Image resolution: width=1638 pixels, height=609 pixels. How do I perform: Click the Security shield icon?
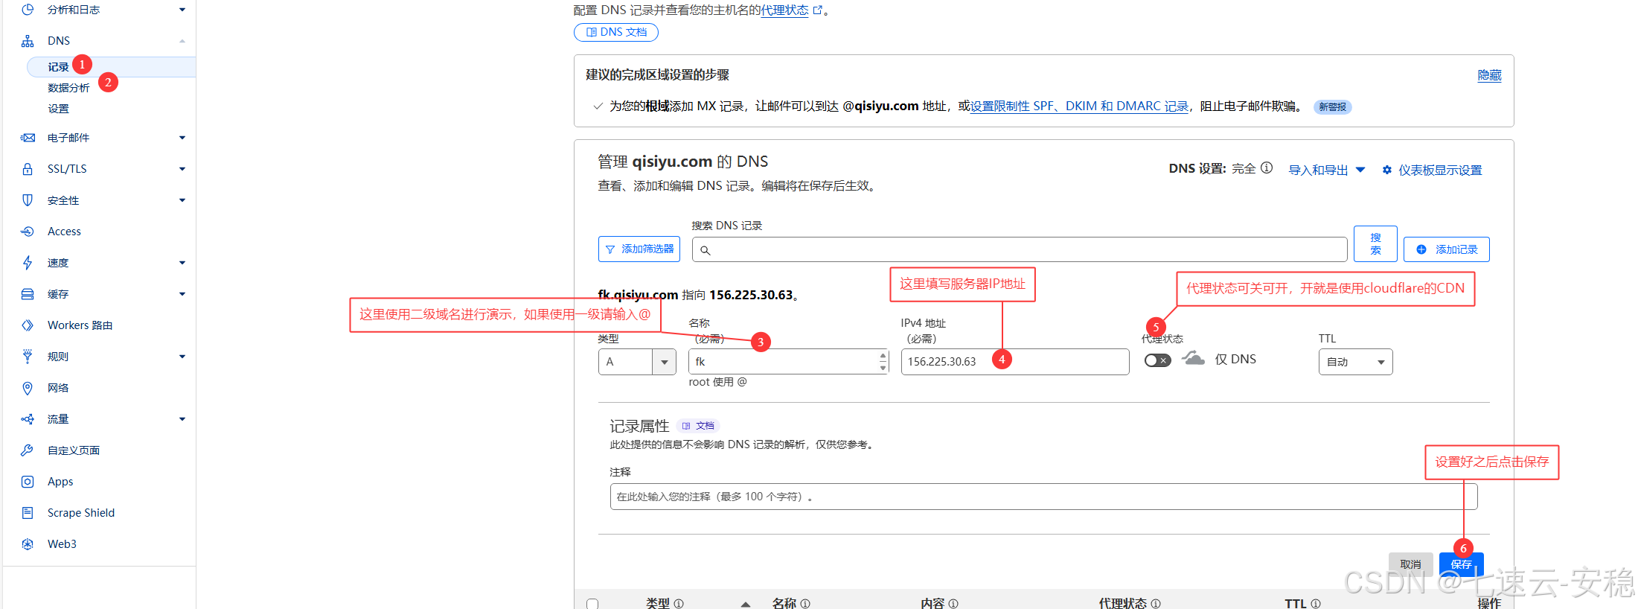(x=28, y=200)
